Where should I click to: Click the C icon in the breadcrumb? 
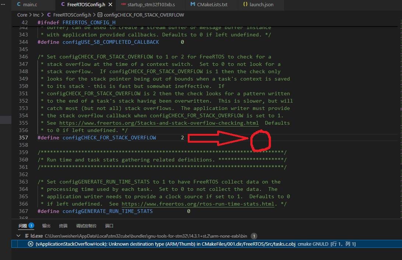click(49, 15)
